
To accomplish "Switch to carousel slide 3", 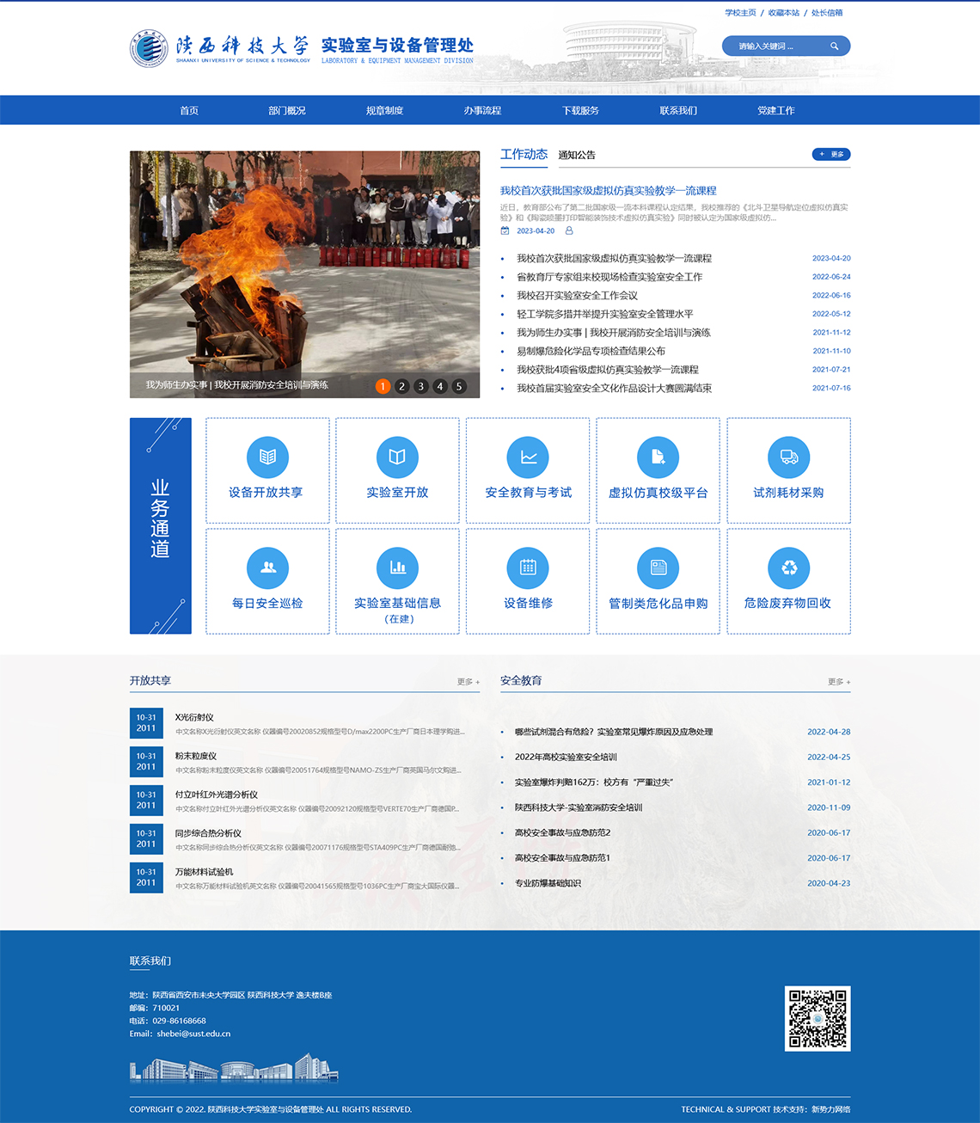I will tap(420, 386).
